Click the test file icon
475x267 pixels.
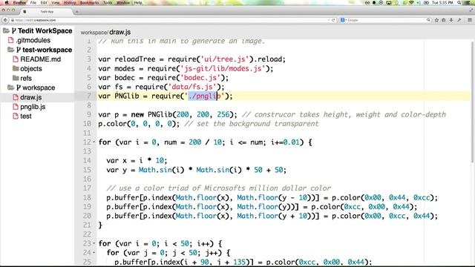pyautogui.click(x=16, y=116)
